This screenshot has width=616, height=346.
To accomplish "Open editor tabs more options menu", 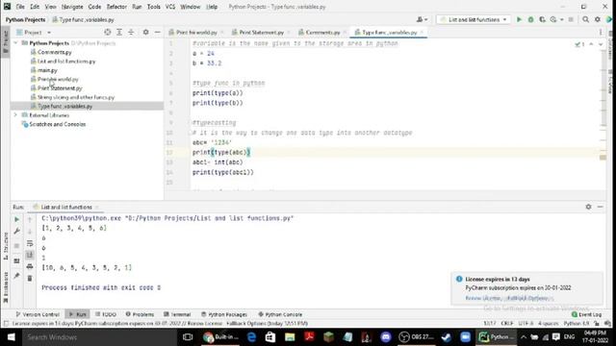I will pos(601,32).
